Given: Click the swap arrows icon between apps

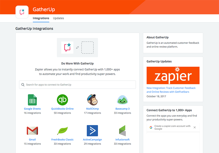Looking at the screenshot, I should tap(77, 48).
